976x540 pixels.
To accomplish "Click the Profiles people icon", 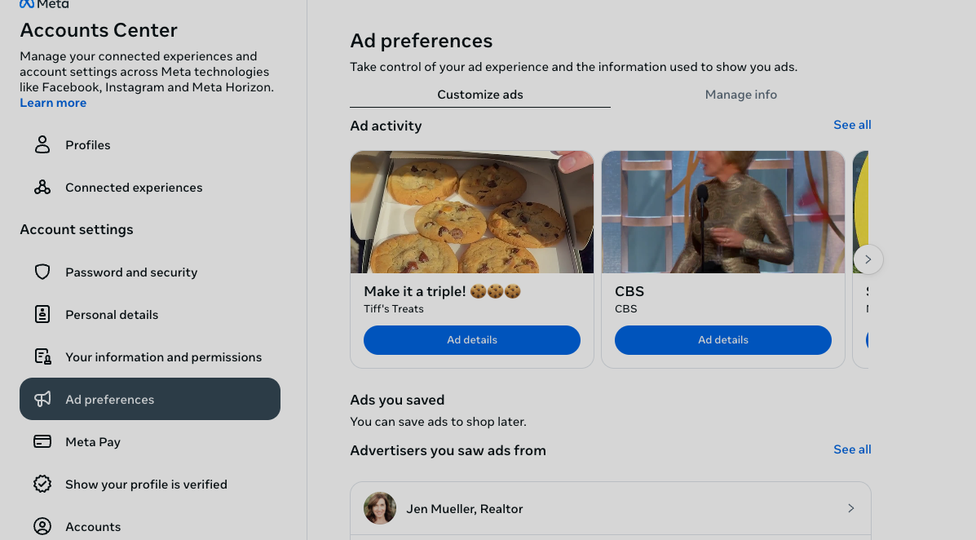I will [x=42, y=144].
